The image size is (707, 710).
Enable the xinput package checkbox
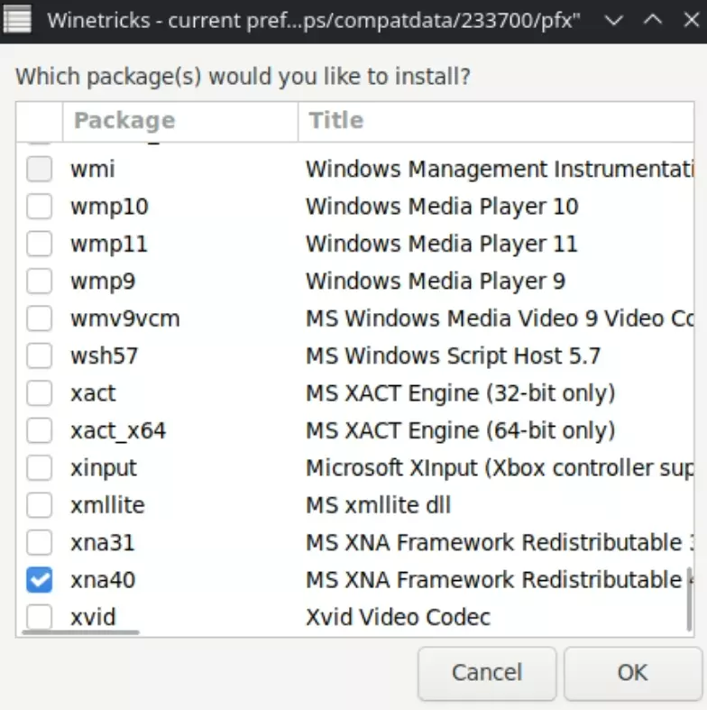point(39,468)
